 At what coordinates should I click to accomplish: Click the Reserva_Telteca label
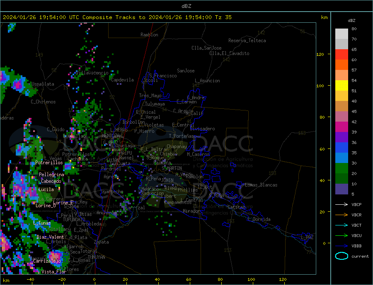tap(247, 41)
